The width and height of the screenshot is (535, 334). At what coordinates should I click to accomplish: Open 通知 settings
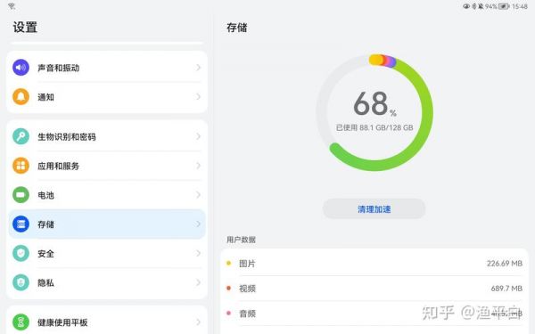tap(107, 97)
